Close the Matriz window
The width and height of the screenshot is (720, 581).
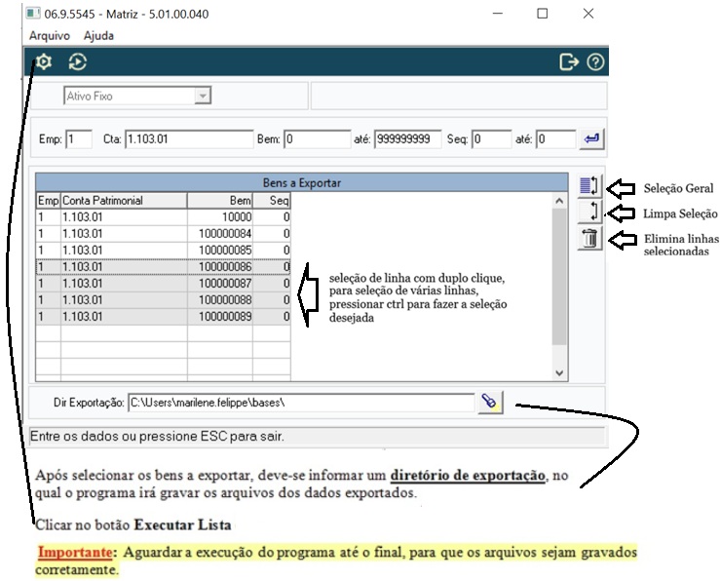tap(588, 14)
